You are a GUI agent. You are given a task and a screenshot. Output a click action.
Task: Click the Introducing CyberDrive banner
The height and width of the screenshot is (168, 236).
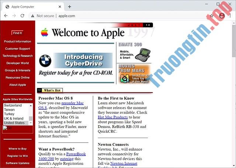pos(83,60)
